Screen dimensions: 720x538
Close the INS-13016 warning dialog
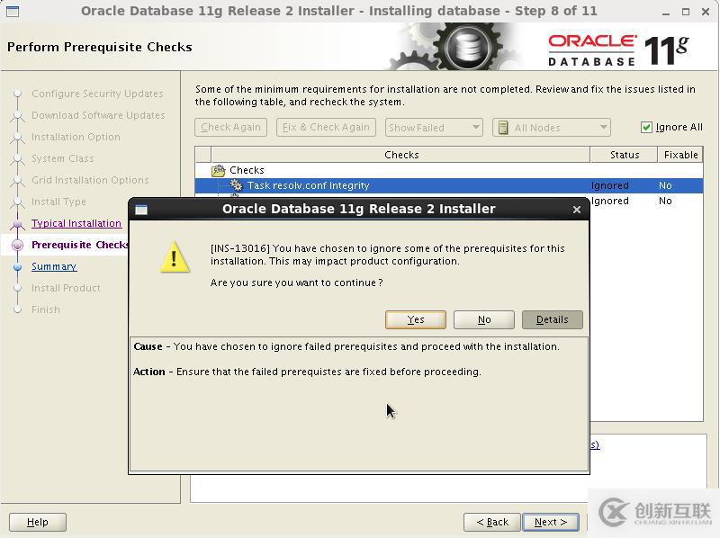tap(577, 210)
